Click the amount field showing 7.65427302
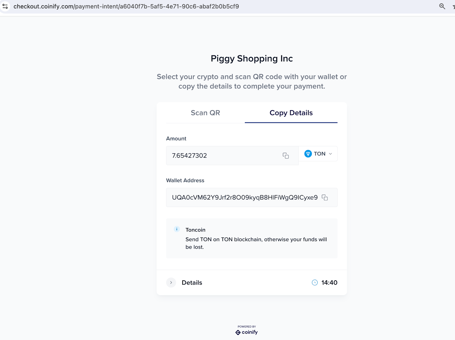 pyautogui.click(x=232, y=156)
